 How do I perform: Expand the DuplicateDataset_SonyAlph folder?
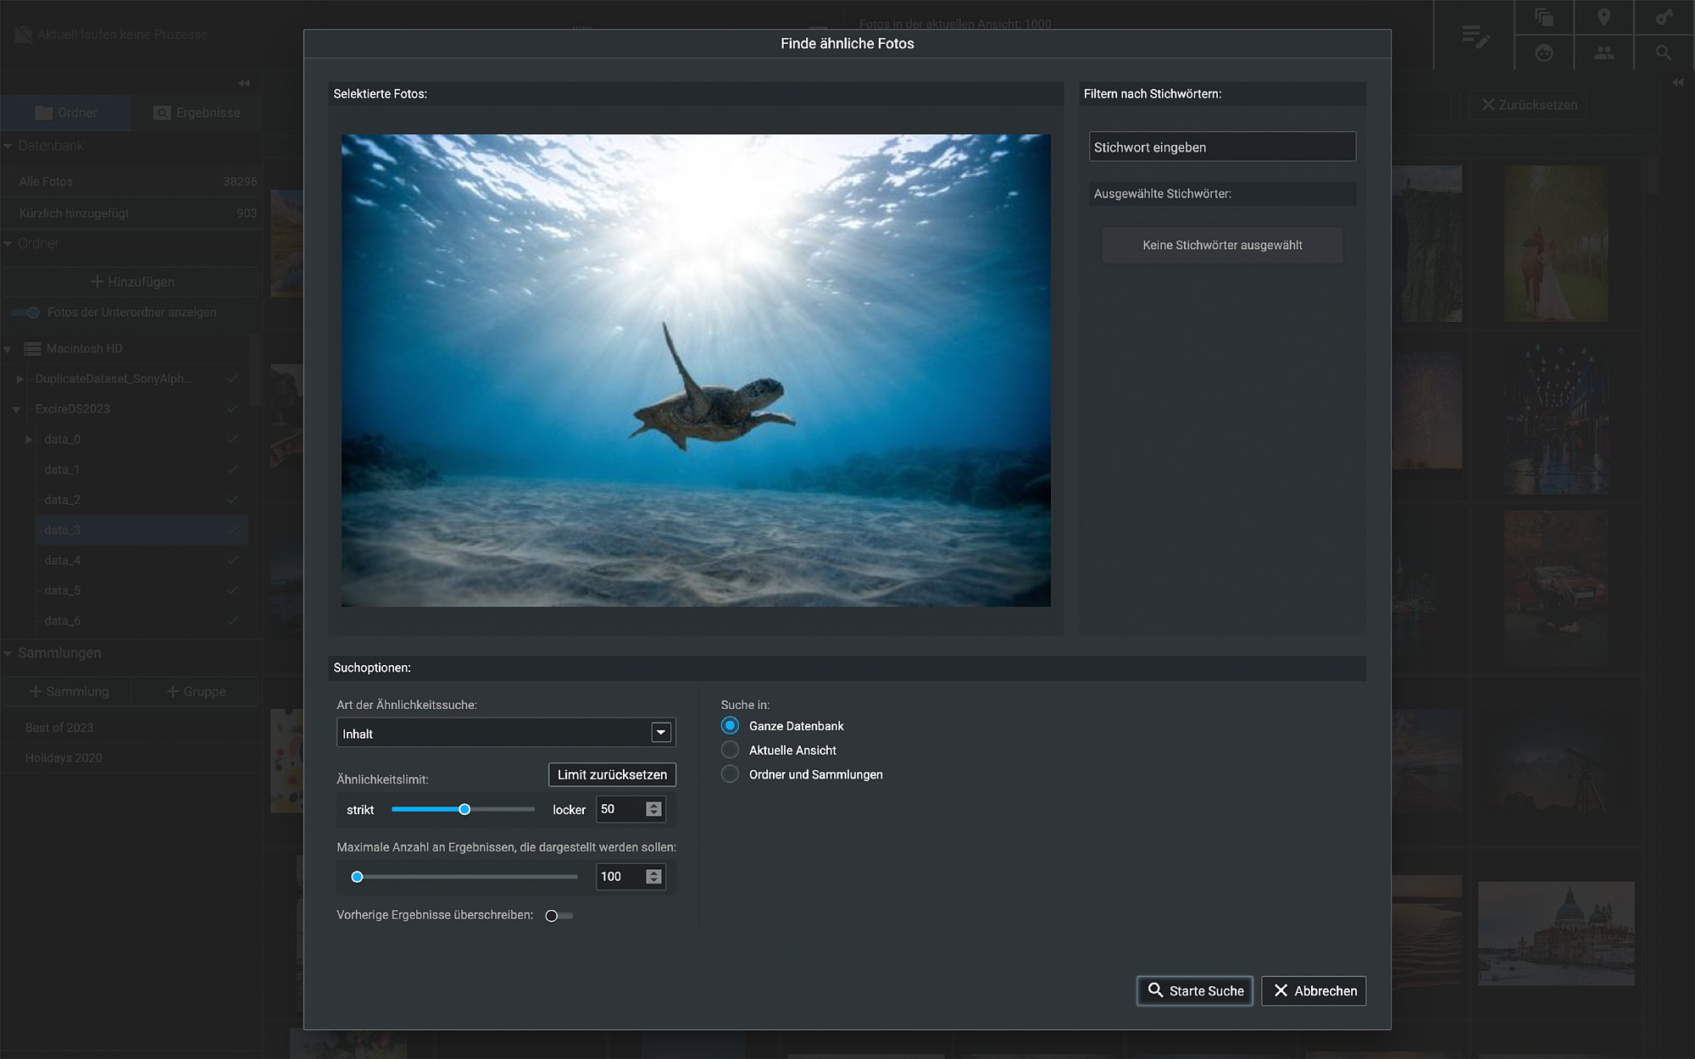pyautogui.click(x=19, y=379)
